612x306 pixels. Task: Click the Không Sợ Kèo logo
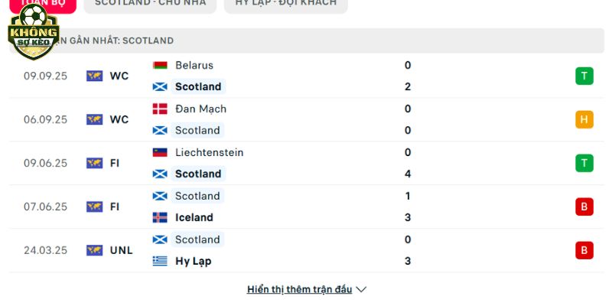coord(34,33)
